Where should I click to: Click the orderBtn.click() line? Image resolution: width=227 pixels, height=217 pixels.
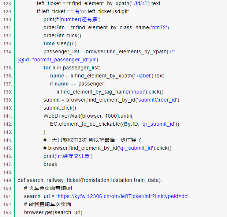62,36
